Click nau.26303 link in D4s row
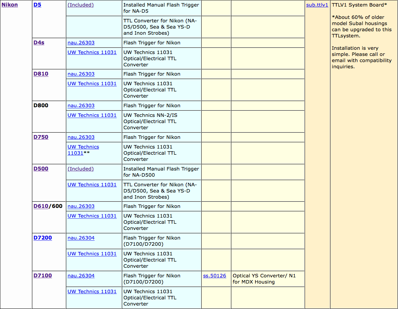The height and width of the screenshot is (309, 398). (x=81, y=43)
